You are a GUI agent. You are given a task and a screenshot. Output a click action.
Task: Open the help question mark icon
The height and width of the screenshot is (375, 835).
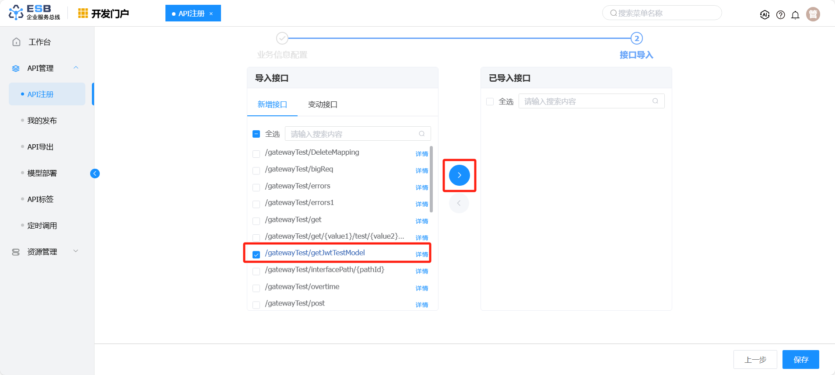point(780,15)
